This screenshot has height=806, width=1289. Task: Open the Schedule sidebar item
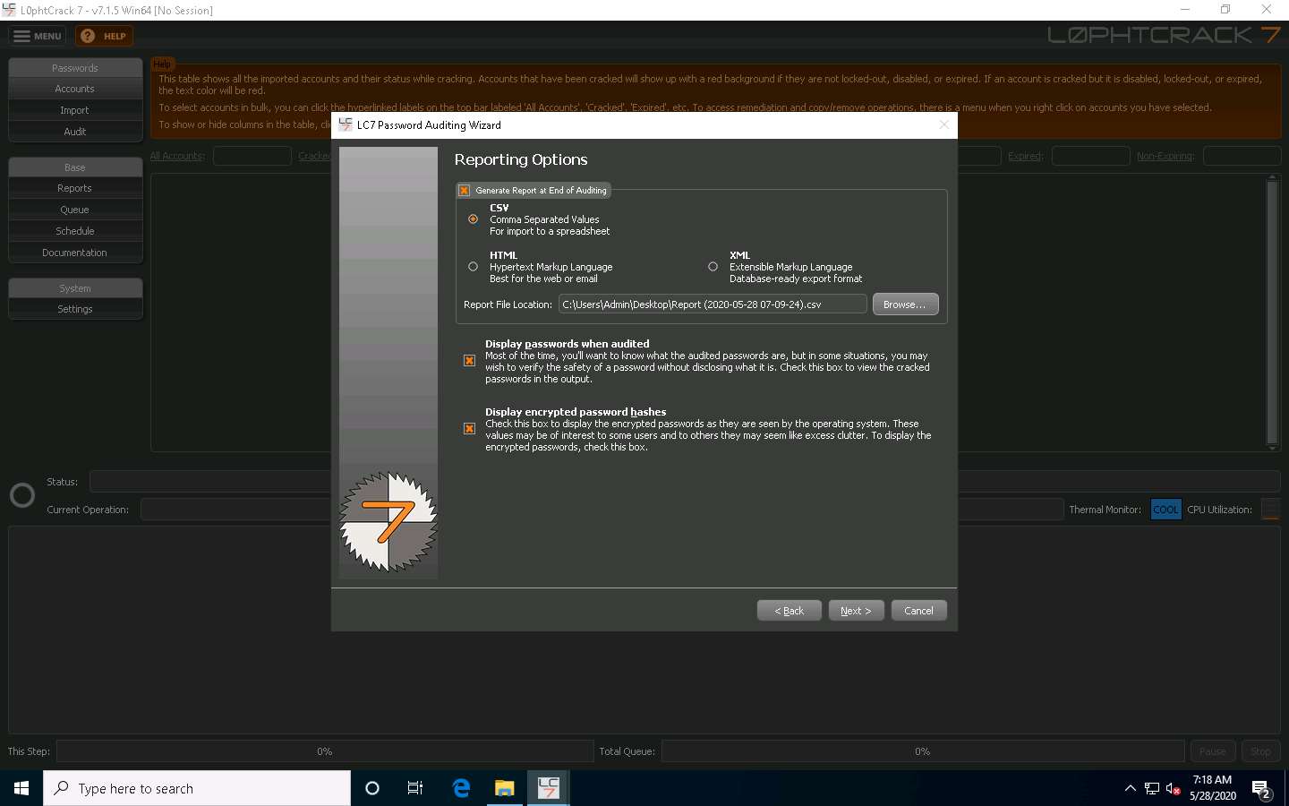point(75,231)
